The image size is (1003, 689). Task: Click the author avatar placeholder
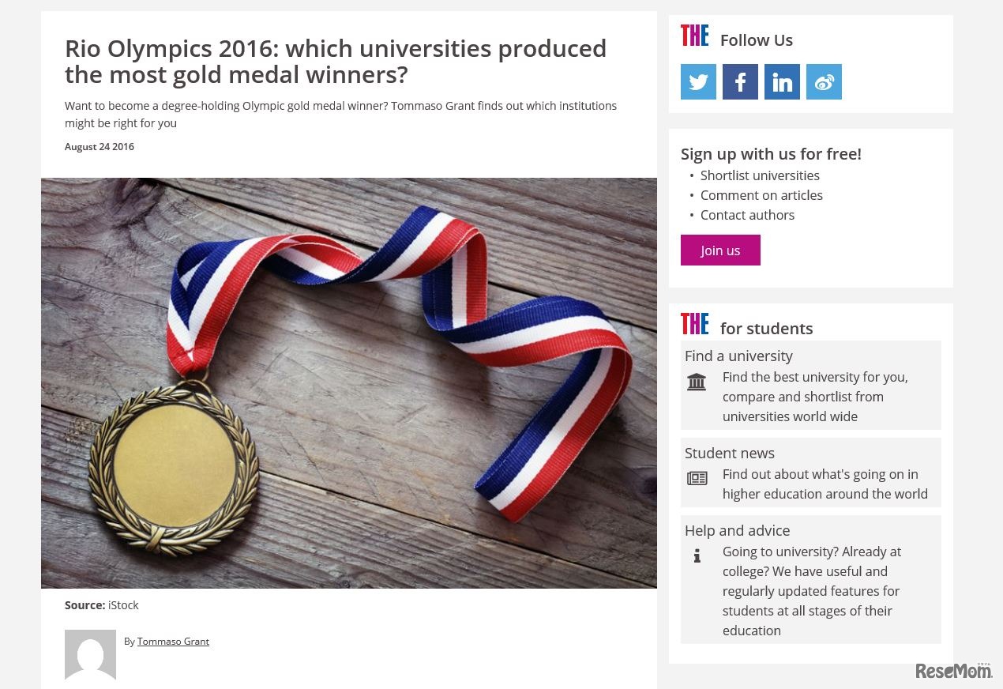click(x=90, y=655)
